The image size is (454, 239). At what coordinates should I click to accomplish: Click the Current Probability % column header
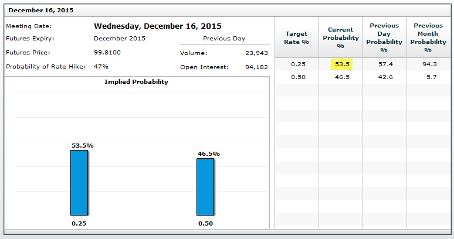[x=340, y=38]
